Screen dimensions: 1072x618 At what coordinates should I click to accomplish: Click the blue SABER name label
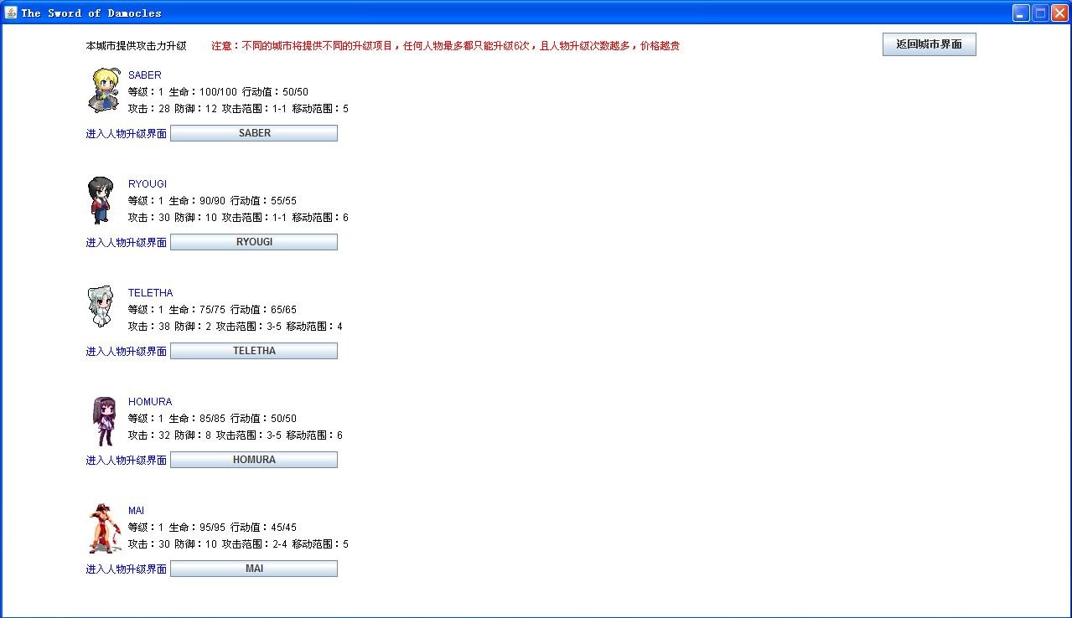145,75
